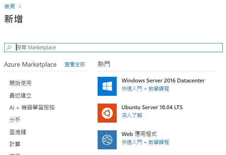The height and width of the screenshot is (155, 226).
Task: Select the 最近建立 category
Action: [21, 95]
